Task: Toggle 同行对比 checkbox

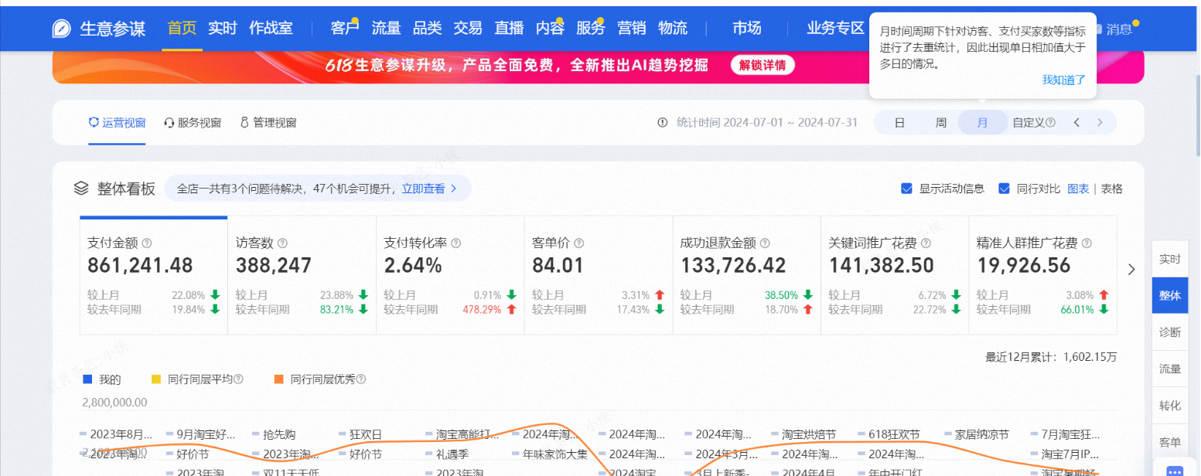Action: [1004, 189]
